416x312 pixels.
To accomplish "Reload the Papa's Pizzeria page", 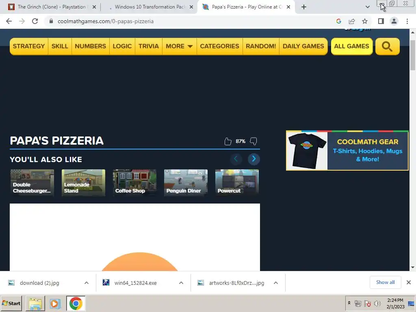I will (x=35, y=21).
